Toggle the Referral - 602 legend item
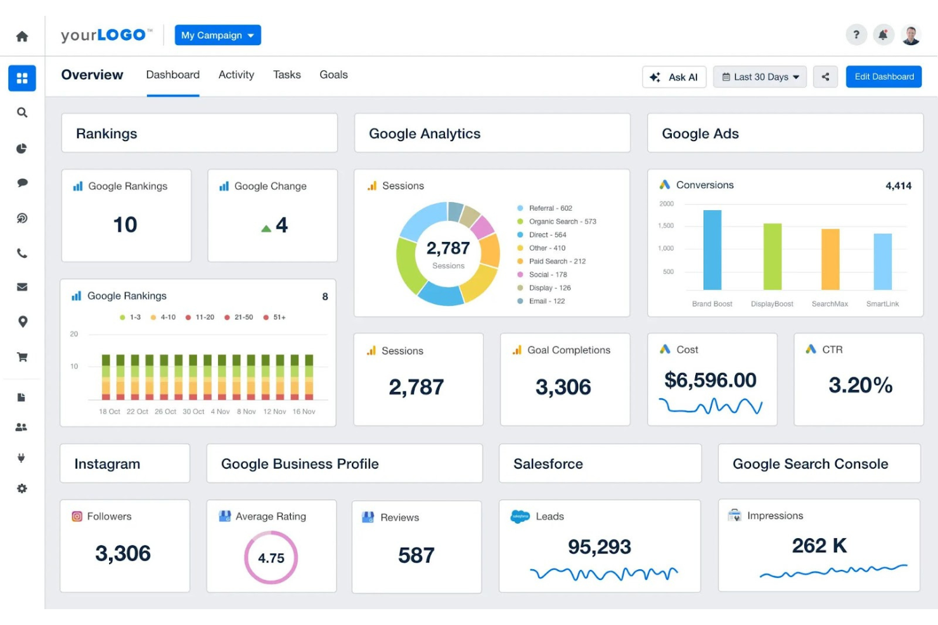The image size is (938, 625). click(545, 208)
